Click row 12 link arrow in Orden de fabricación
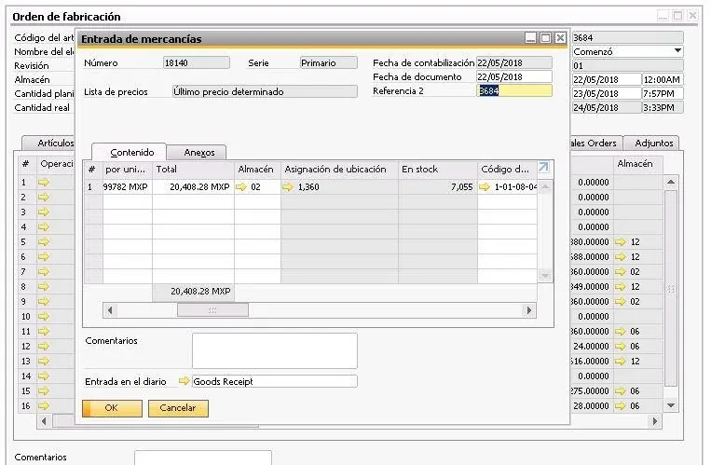711x465 pixels. click(44, 346)
